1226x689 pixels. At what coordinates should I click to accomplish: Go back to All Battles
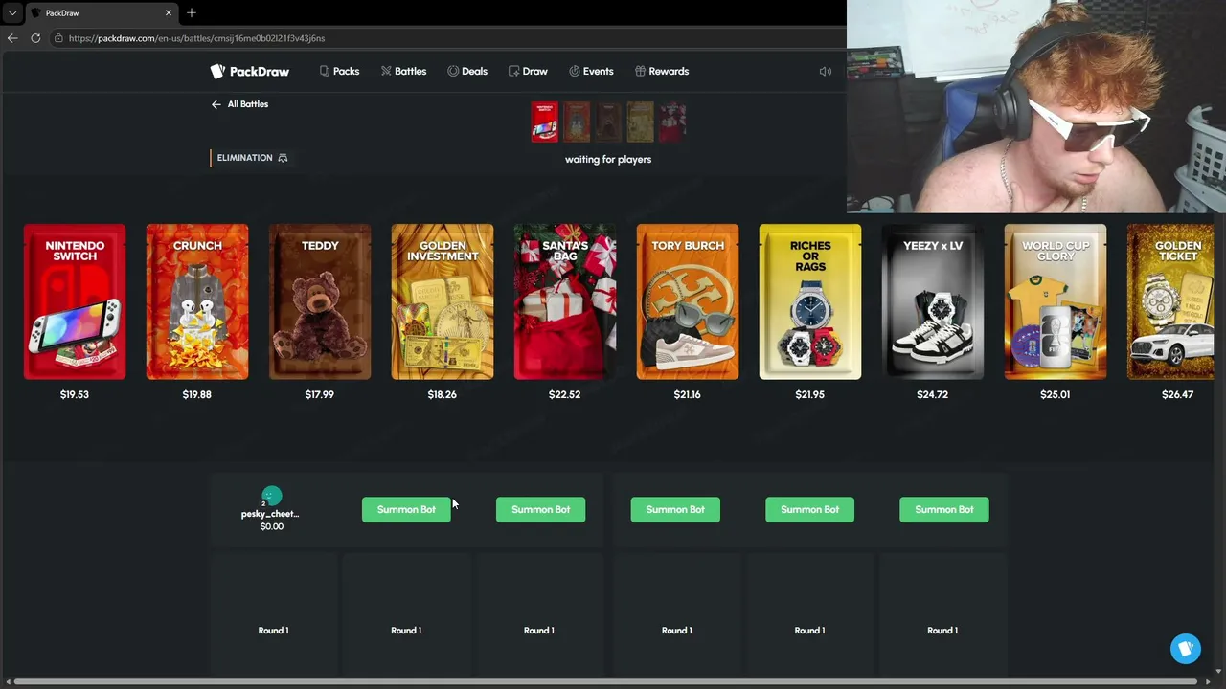pos(239,104)
